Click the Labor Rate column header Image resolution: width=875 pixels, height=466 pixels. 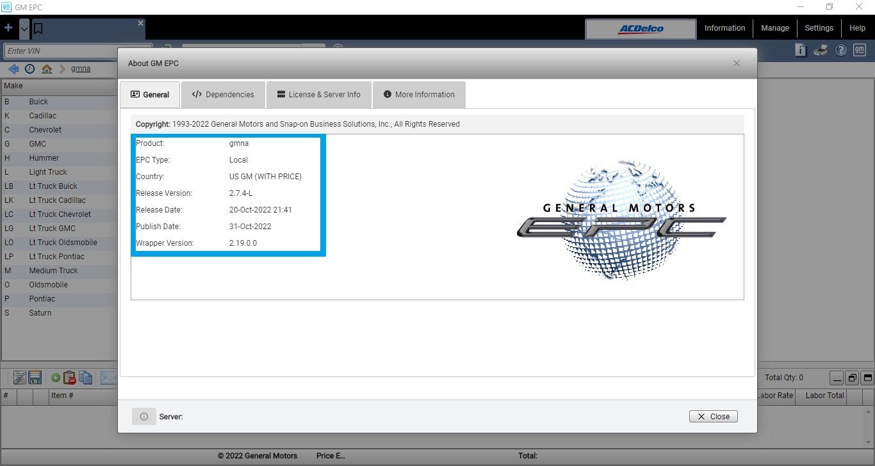[775, 396]
